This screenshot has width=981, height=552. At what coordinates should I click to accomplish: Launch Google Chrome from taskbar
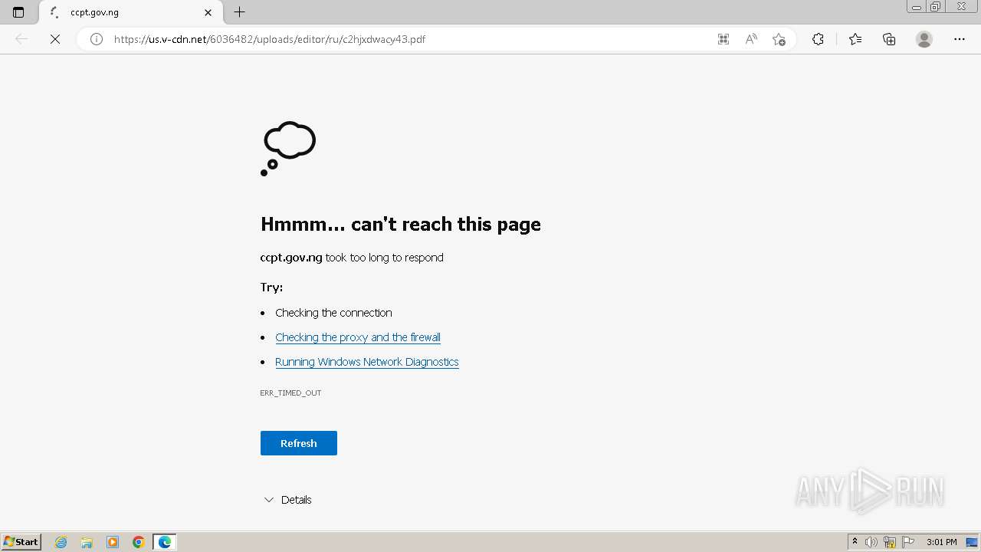coord(139,542)
